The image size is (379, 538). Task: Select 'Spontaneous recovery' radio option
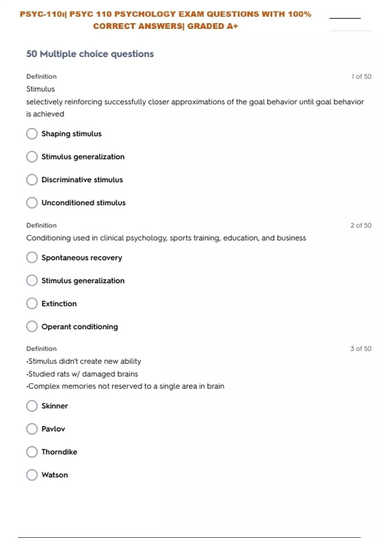[x=32, y=258]
